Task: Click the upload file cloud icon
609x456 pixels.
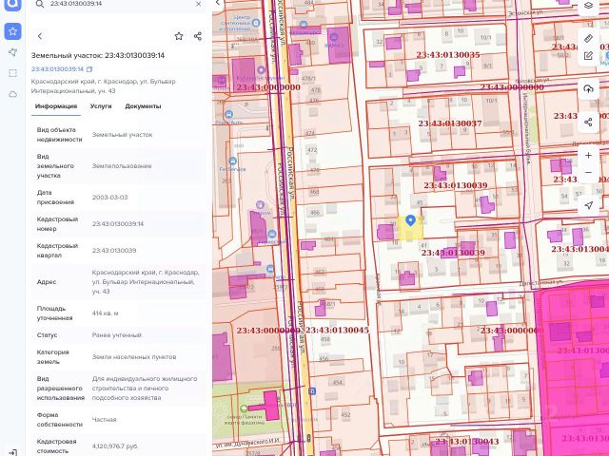Action: [589, 88]
